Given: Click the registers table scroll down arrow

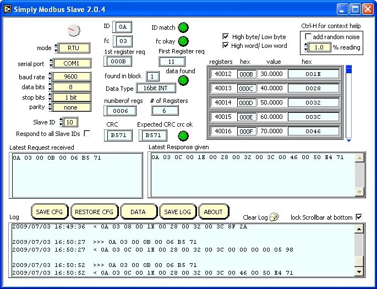Looking at the screenshot, I should pos(348,140).
